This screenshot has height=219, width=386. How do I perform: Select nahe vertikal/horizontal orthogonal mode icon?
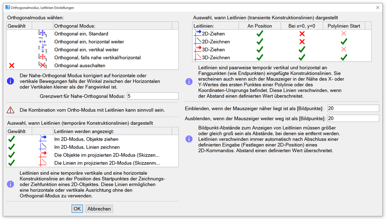tap(42, 57)
